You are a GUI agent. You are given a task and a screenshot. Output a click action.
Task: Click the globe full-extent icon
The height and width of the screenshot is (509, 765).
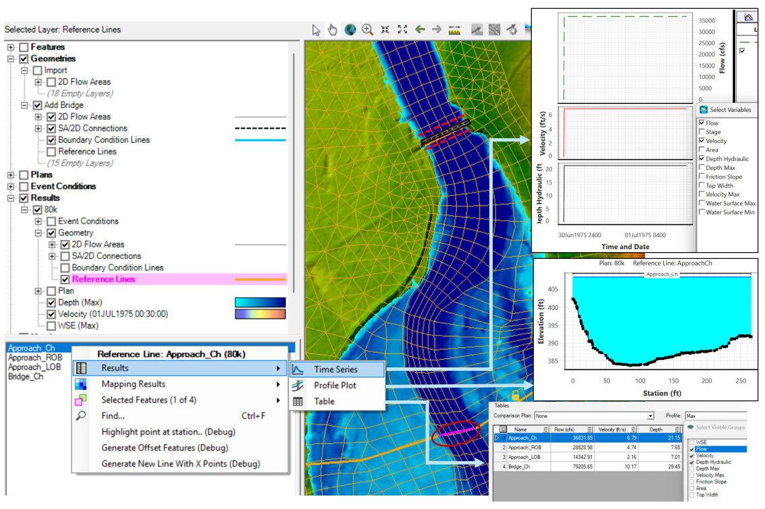(350, 30)
